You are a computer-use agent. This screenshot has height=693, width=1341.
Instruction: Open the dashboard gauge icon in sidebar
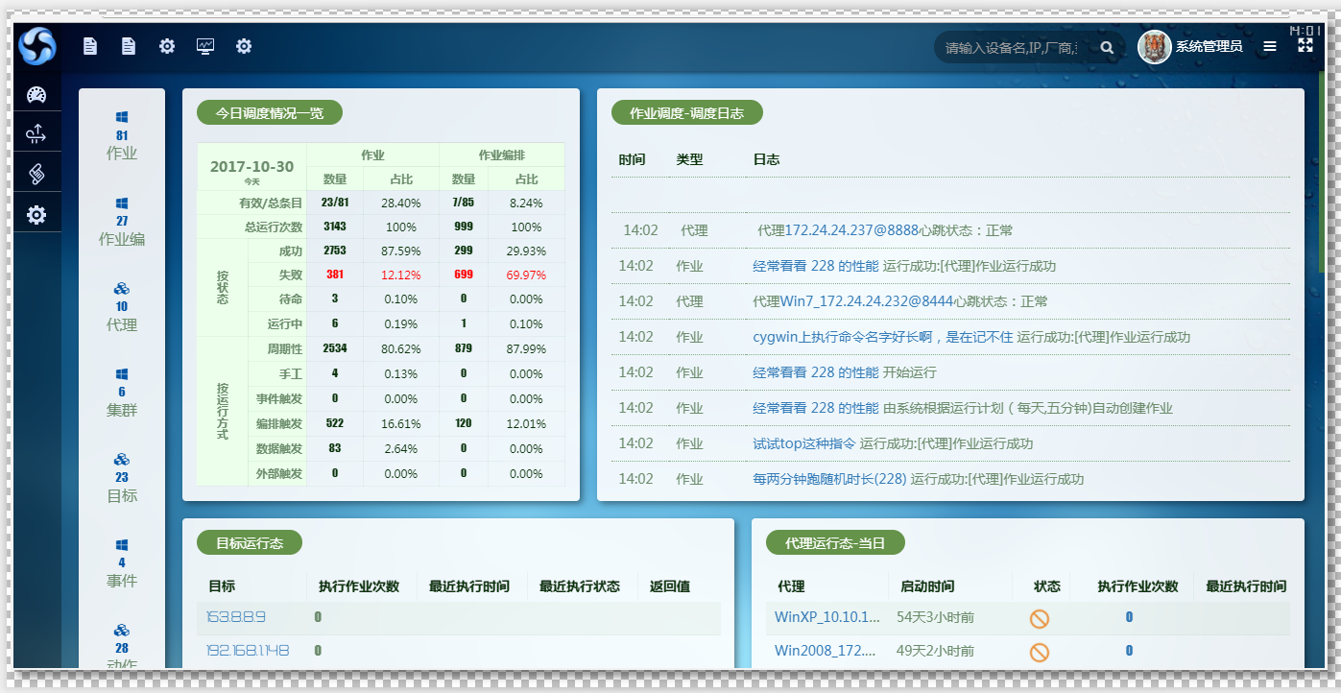pyautogui.click(x=36, y=94)
